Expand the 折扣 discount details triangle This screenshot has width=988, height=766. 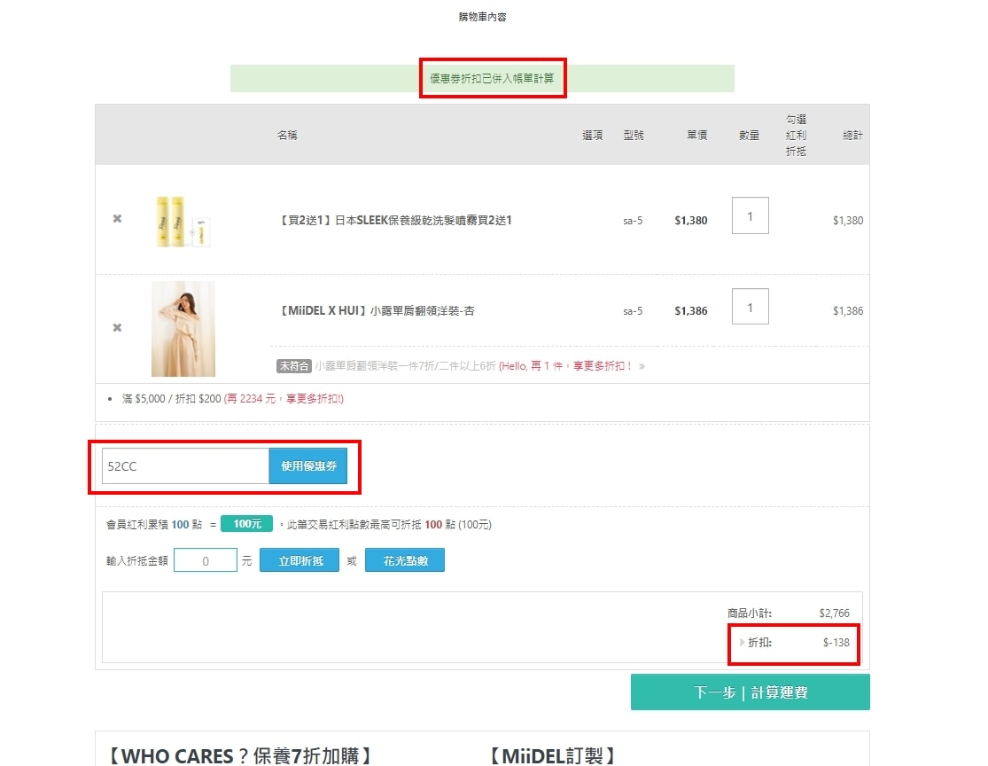click(743, 642)
